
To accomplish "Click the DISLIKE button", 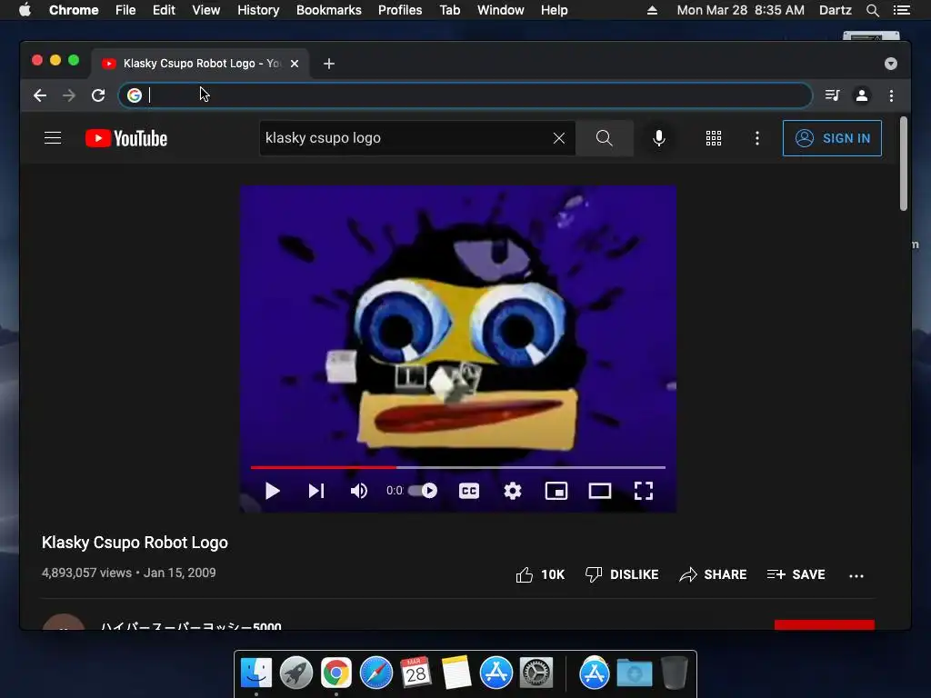I will [x=622, y=574].
